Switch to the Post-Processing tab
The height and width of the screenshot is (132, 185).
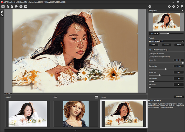[160, 50]
